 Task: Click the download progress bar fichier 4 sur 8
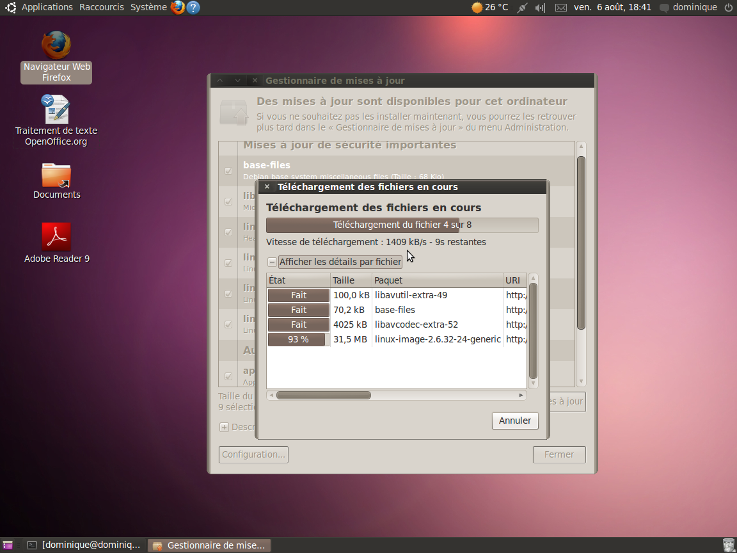[402, 225]
